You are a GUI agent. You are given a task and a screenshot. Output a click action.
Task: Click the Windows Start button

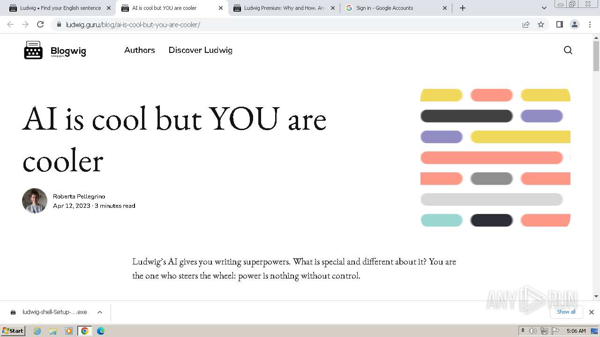(13, 331)
